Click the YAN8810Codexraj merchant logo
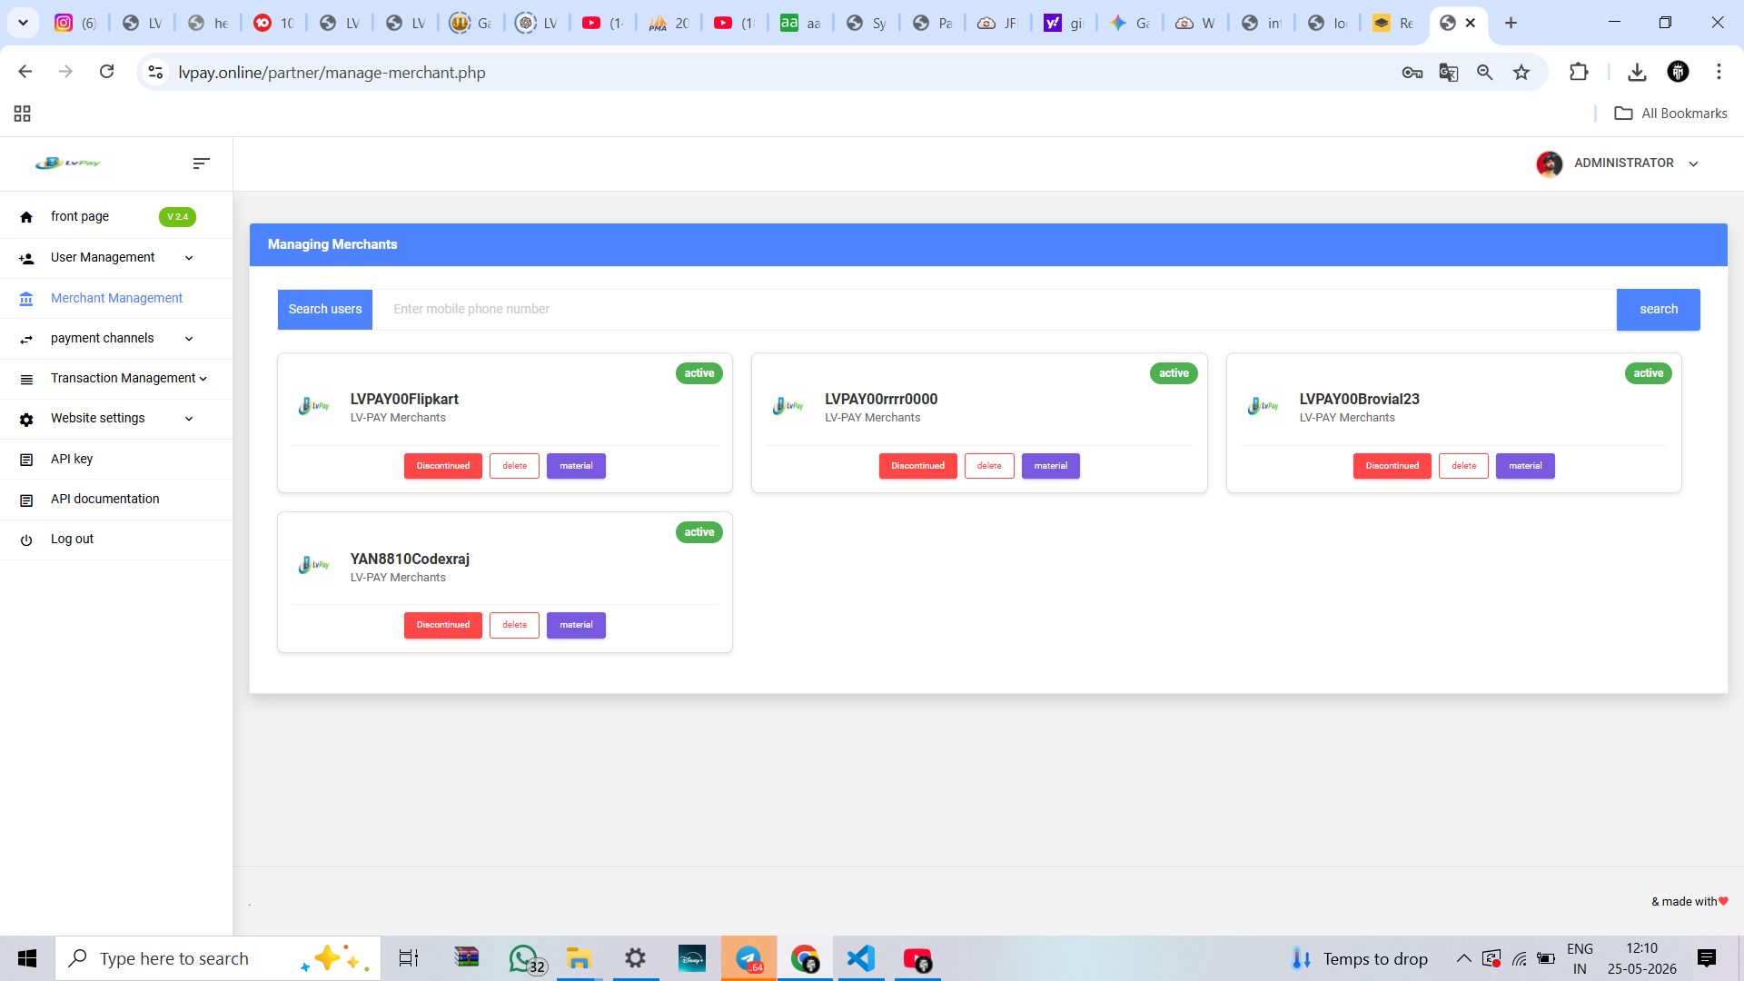 coord(314,565)
